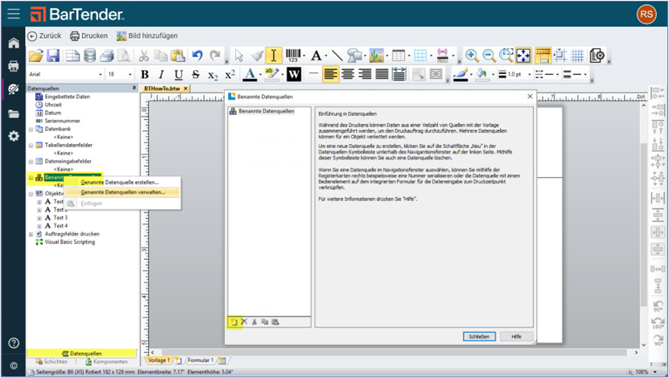Image resolution: width=669 pixels, height=378 pixels.
Task: Click the Schließen button in dialog
Action: click(478, 336)
